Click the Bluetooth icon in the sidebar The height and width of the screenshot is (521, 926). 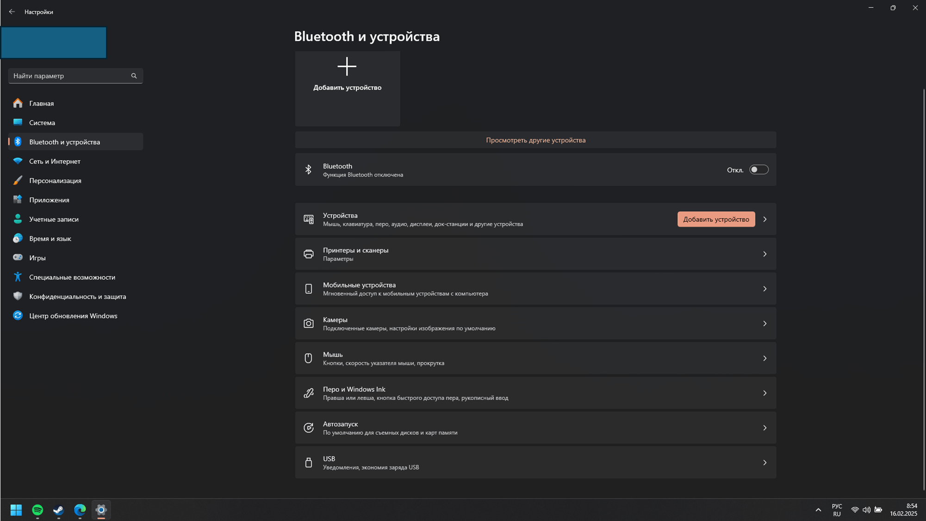[x=18, y=142]
